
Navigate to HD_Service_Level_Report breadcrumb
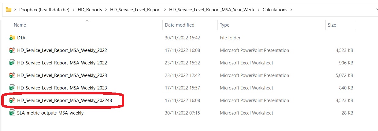point(135,10)
